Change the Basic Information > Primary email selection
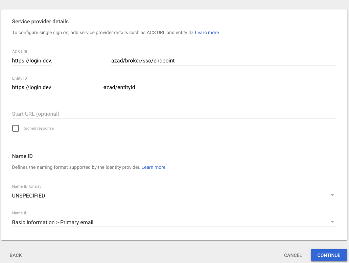This screenshot has width=349, height=263. point(332,222)
